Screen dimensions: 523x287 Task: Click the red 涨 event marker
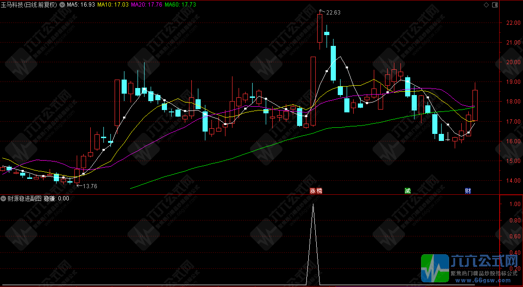312,191
